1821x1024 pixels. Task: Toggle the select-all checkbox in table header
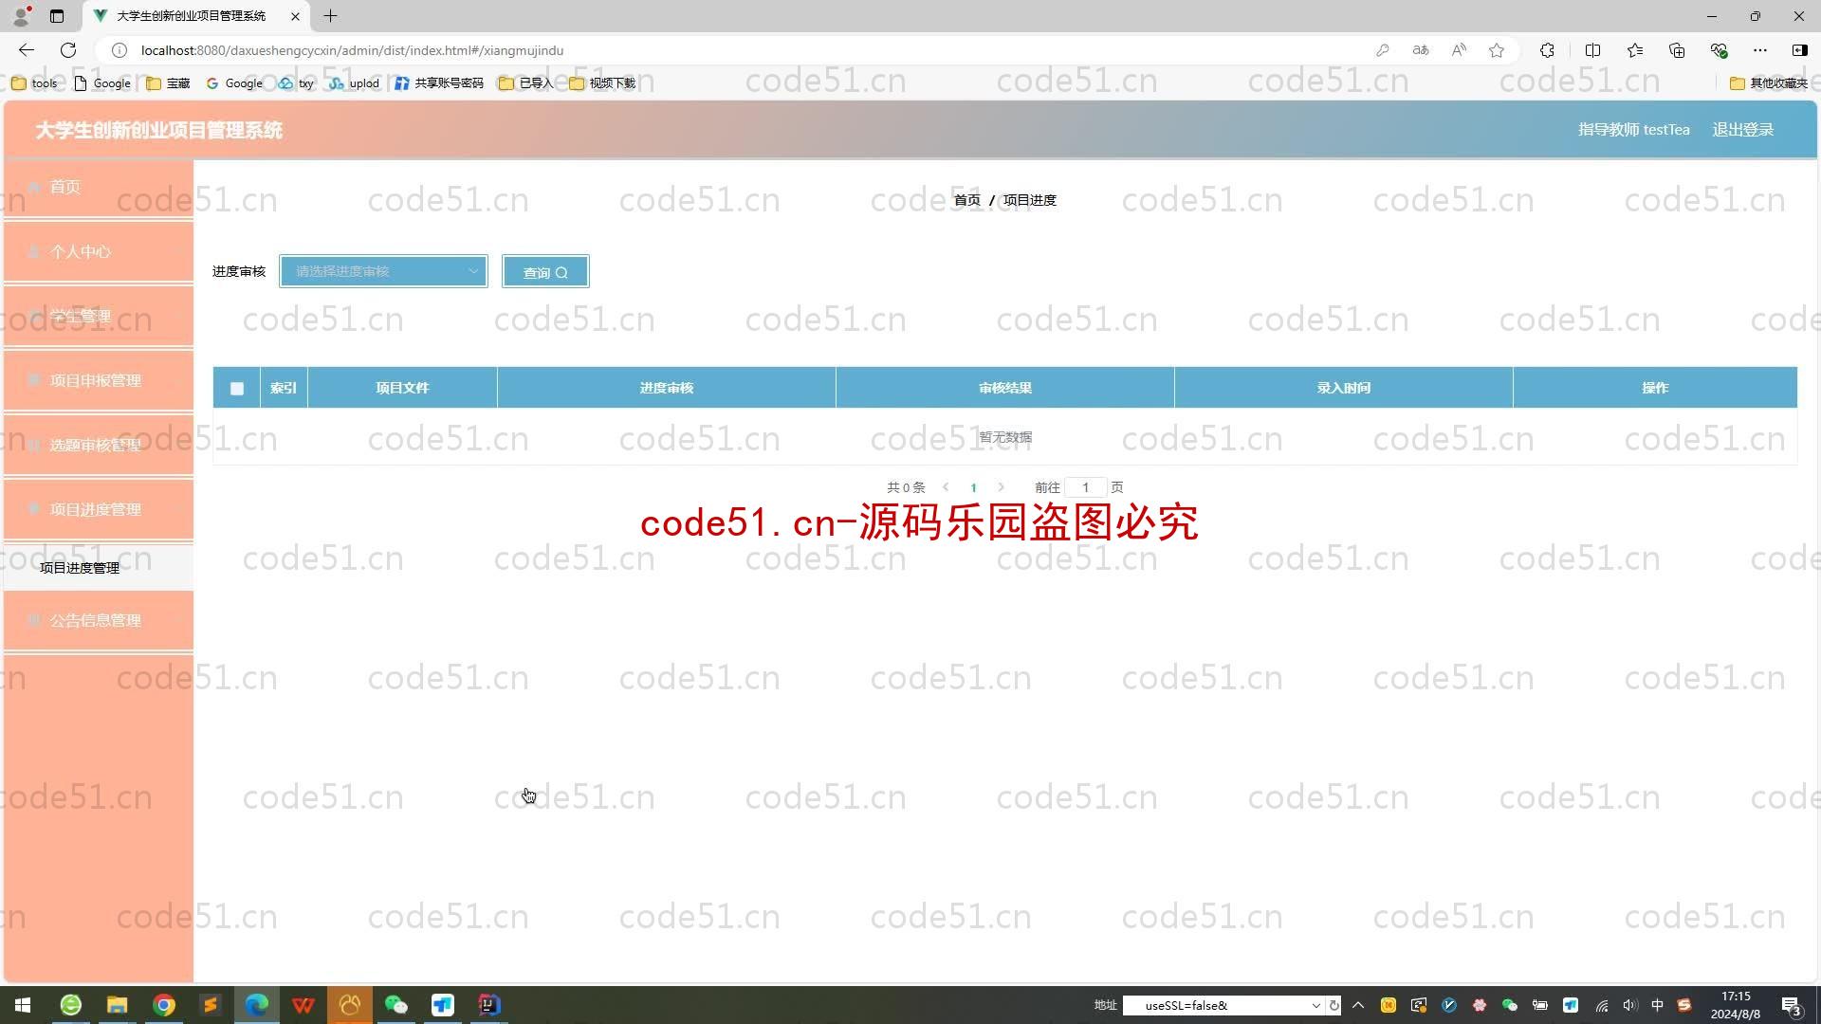coord(237,388)
